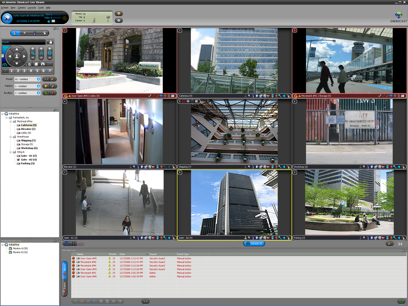Click the pencil edit icon next to Preset
The image size is (408, 306).
tap(53, 79)
